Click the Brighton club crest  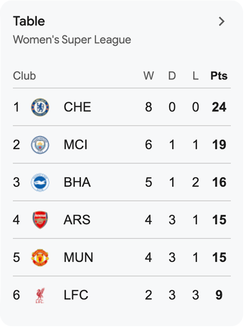tap(40, 182)
